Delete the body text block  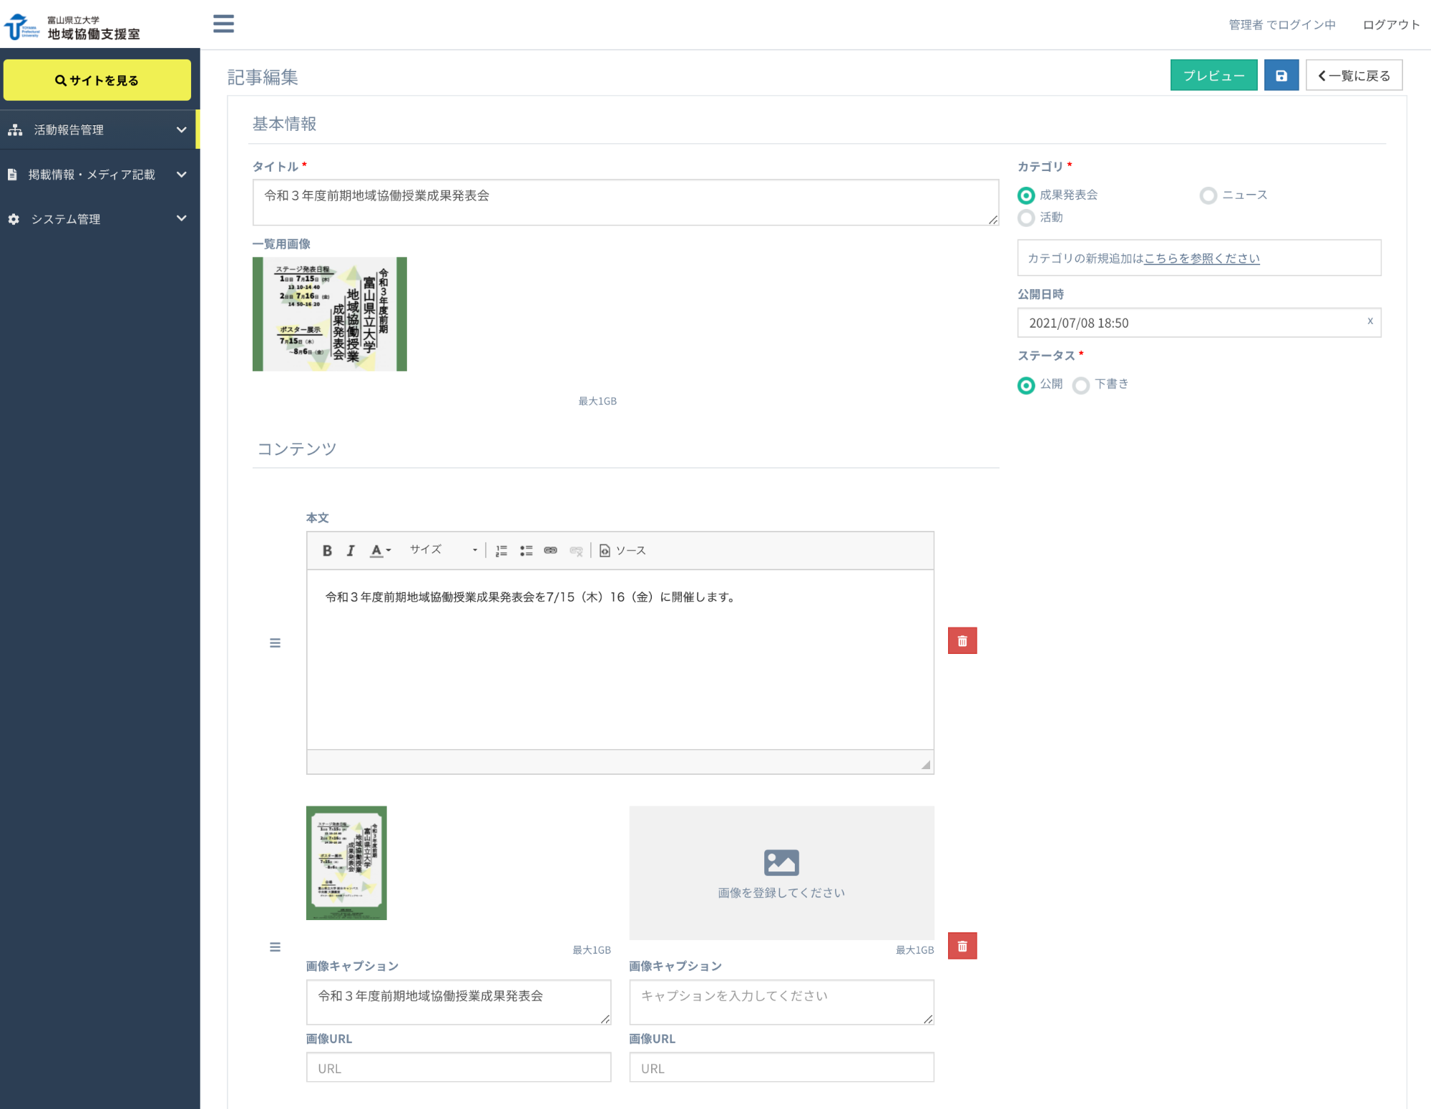[x=962, y=641]
